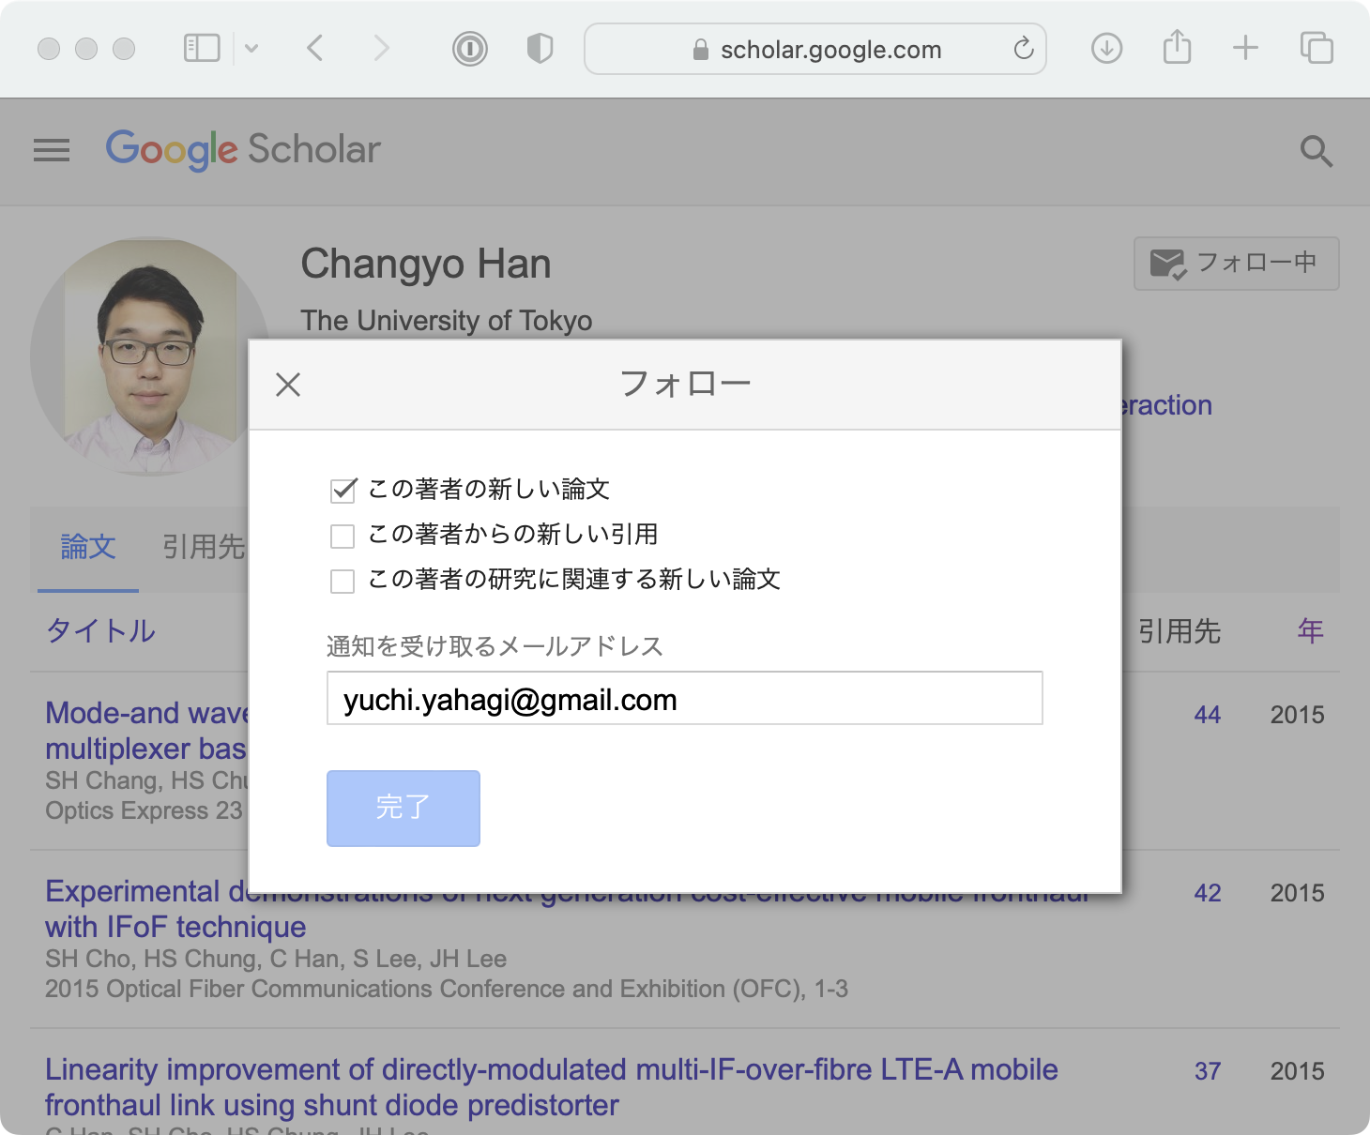Expand the sidebar chevron next to panel toggle

click(251, 48)
